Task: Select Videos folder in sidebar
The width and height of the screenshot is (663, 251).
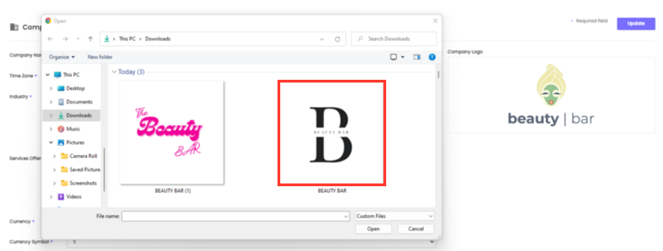Action: 74,196
